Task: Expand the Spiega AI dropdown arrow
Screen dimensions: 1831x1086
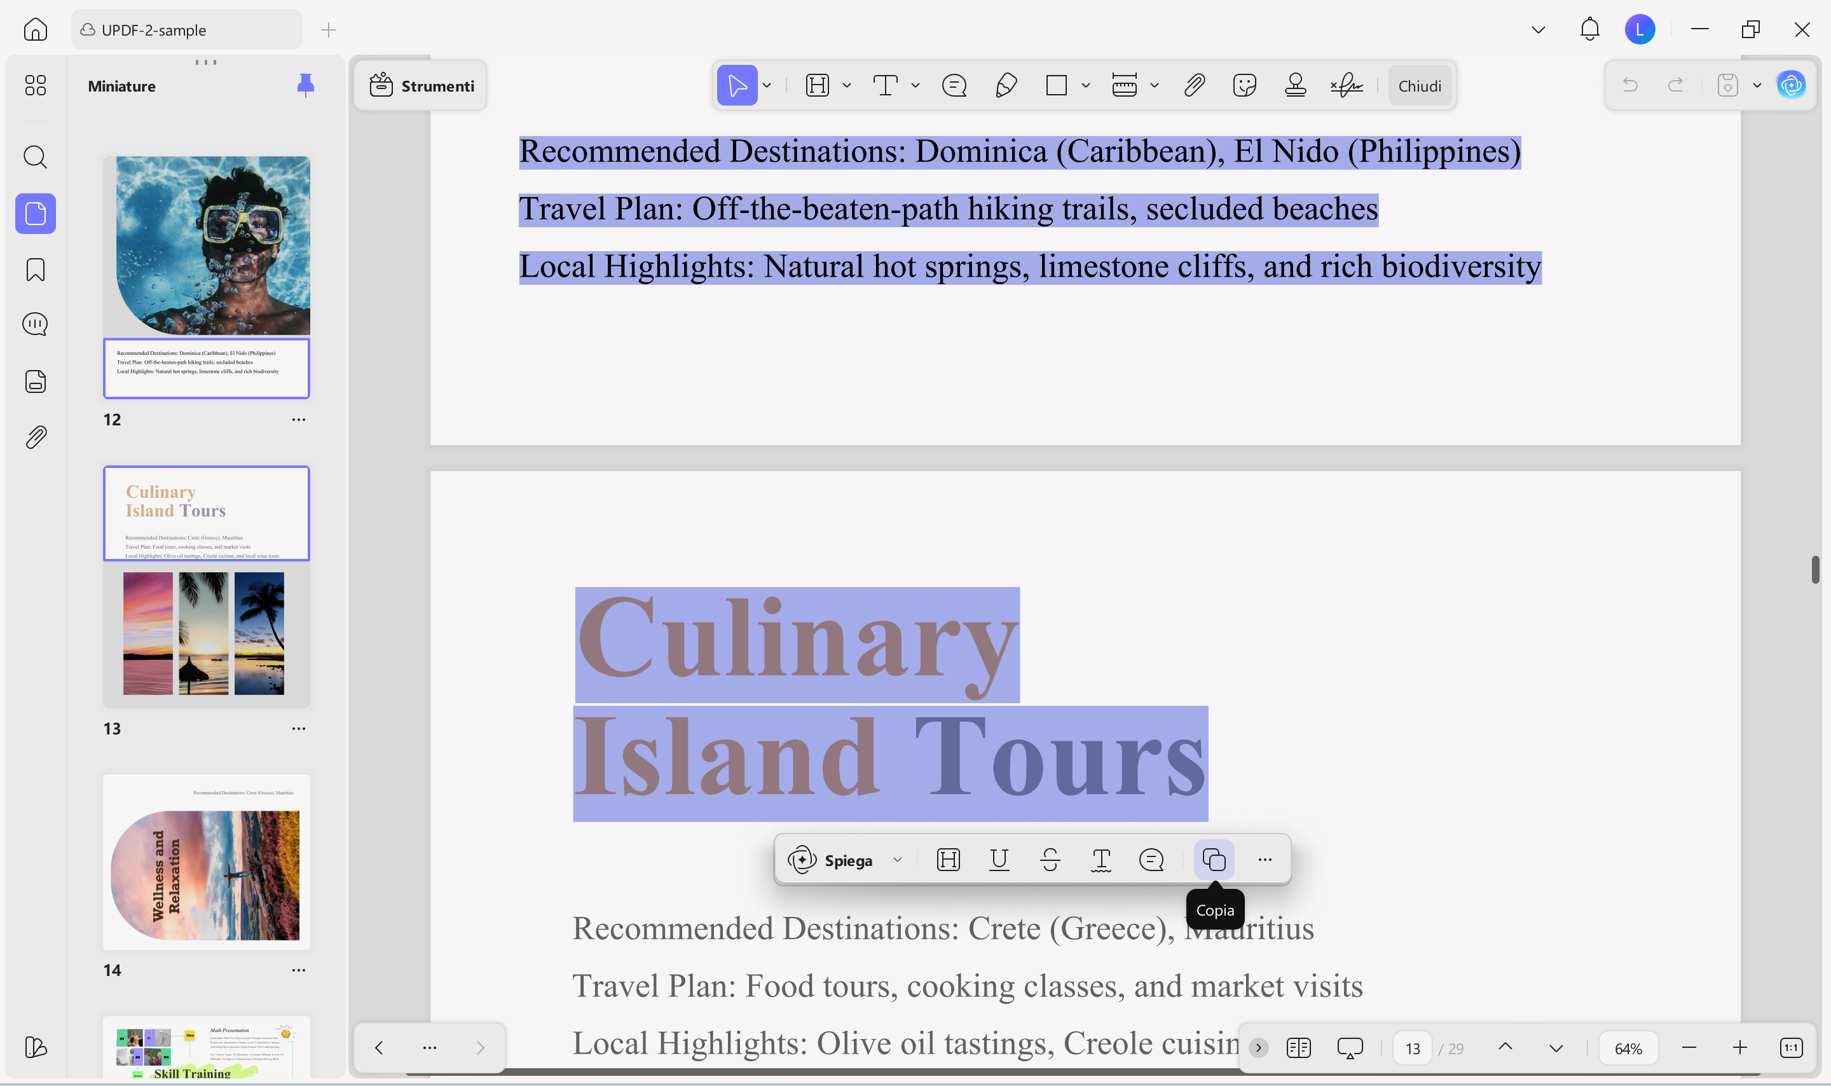Action: (x=898, y=860)
